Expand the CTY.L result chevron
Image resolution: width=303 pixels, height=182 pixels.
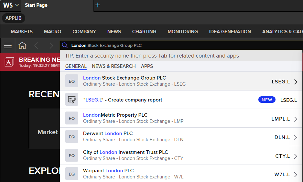296,156
